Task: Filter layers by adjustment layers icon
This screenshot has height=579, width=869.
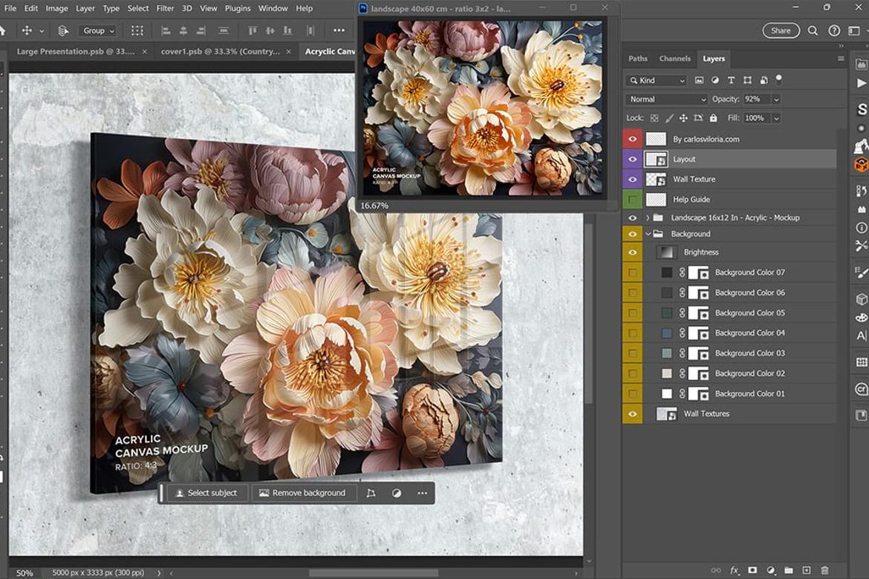Action: pyautogui.click(x=715, y=80)
